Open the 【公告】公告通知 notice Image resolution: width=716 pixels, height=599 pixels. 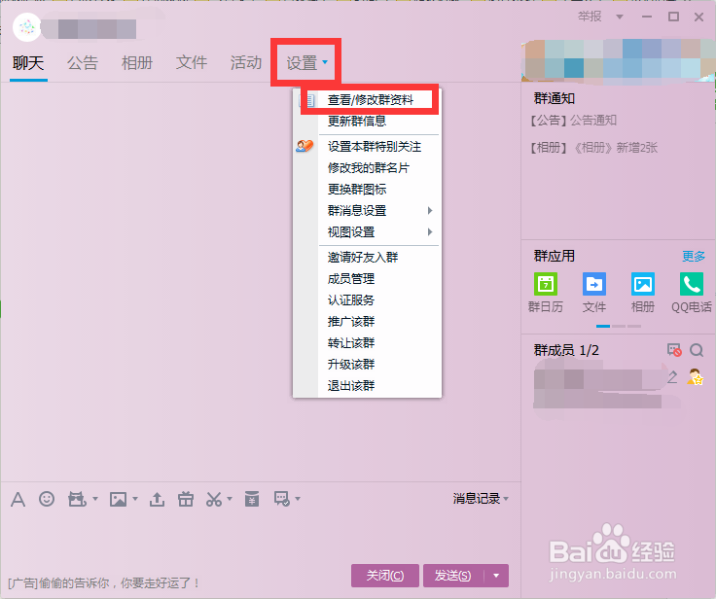[574, 121]
